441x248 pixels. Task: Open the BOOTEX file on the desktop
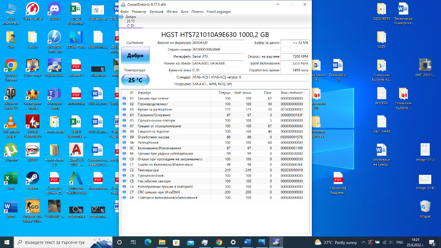(381, 96)
